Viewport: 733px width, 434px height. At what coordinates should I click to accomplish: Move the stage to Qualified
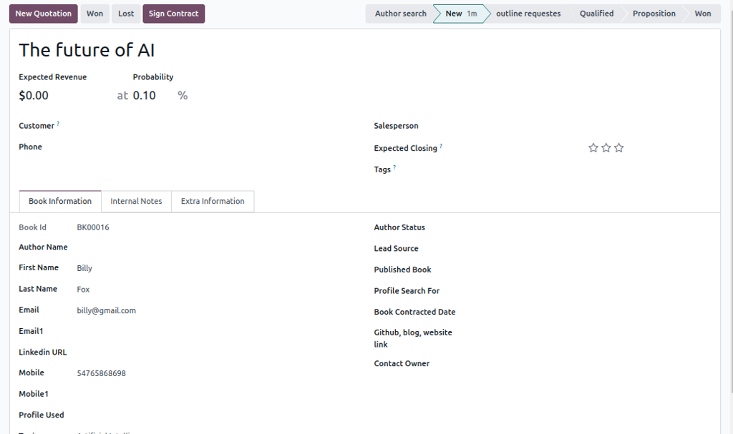(x=596, y=14)
